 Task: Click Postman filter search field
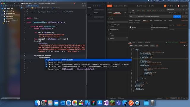(117, 10)
